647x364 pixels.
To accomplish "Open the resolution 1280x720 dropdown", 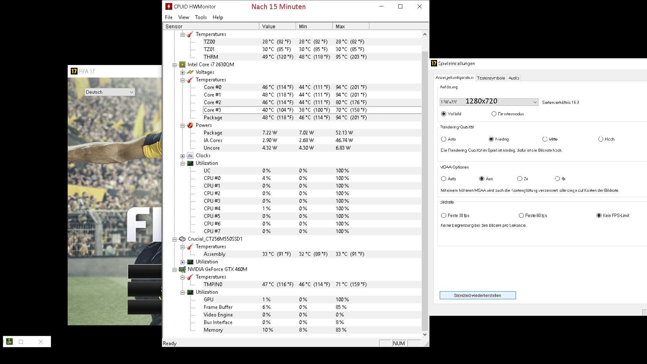I will (x=535, y=102).
